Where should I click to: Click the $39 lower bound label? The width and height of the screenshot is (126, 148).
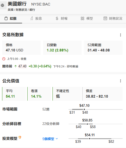[x=78, y=142]
